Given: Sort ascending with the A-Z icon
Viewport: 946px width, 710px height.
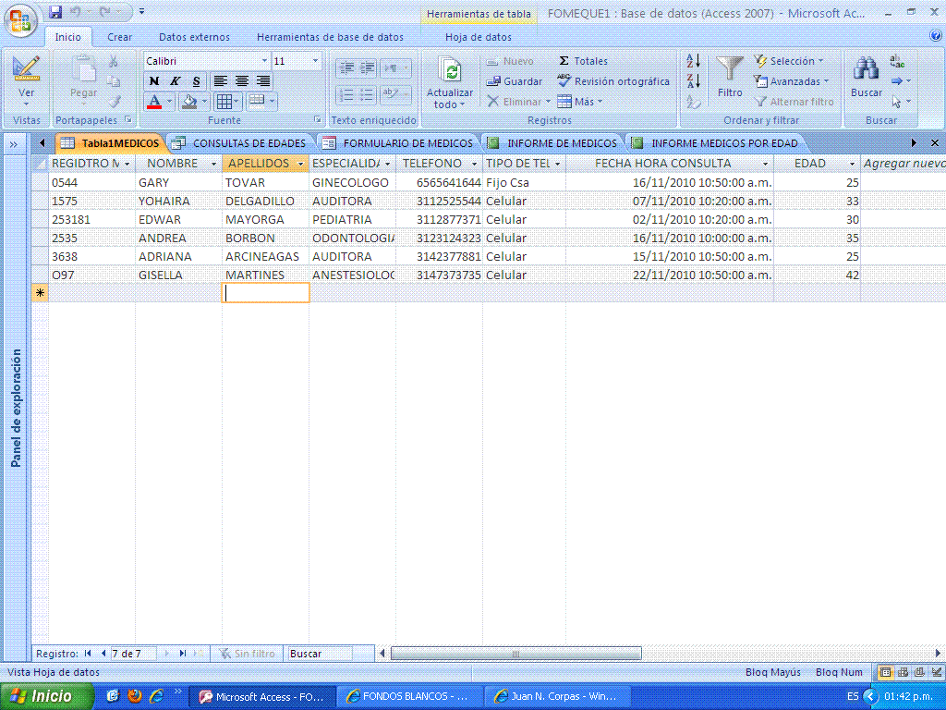Looking at the screenshot, I should (694, 60).
